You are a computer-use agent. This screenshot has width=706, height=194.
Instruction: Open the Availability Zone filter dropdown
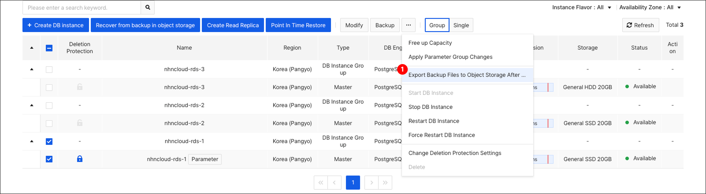pos(650,7)
